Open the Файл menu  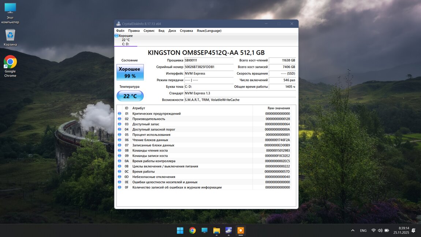coord(120,31)
